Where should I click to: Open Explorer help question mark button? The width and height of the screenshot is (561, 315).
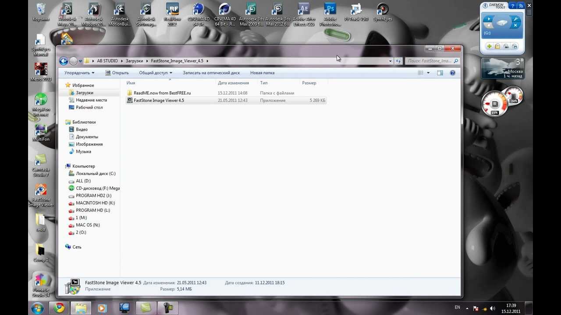click(452, 73)
